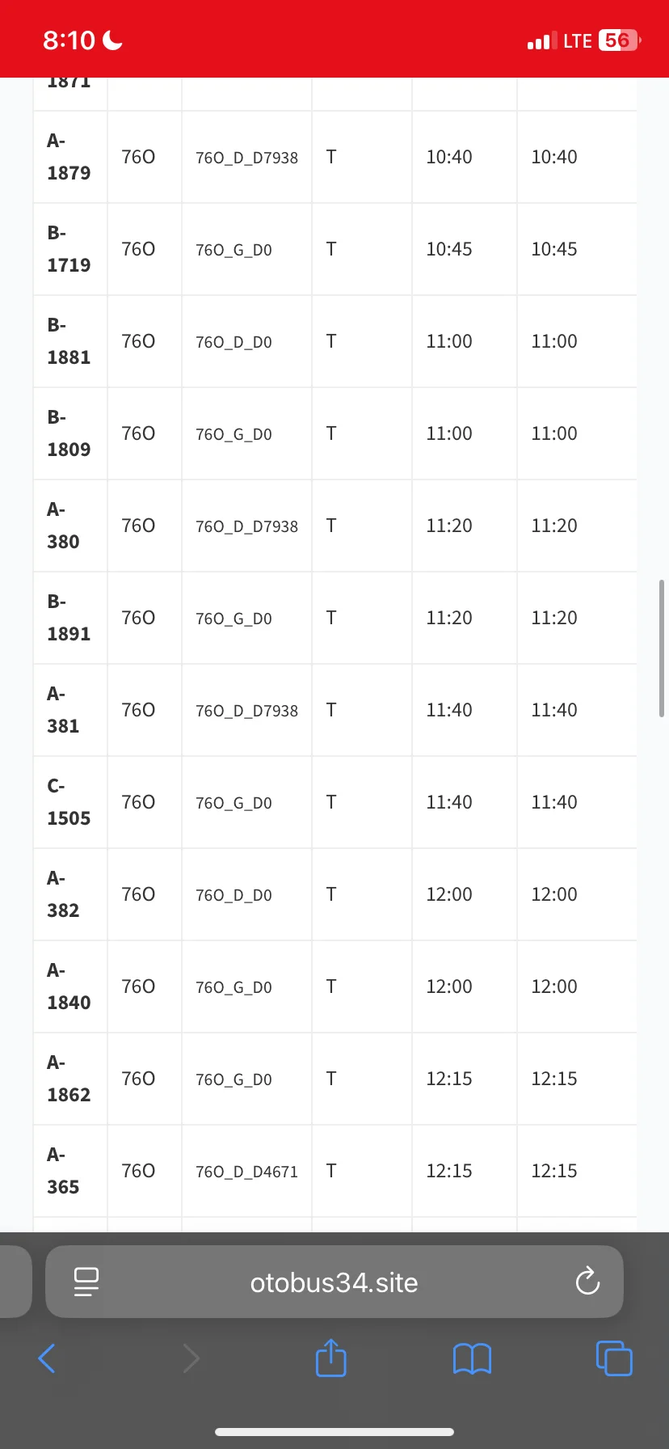Viewport: 669px width, 1449px height.
Task: Tap bus plate A-380 entry
Action: (x=63, y=526)
